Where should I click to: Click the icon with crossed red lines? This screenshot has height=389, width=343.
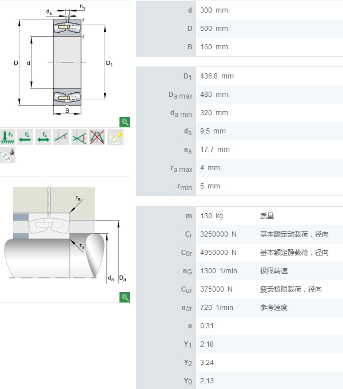click(x=97, y=137)
